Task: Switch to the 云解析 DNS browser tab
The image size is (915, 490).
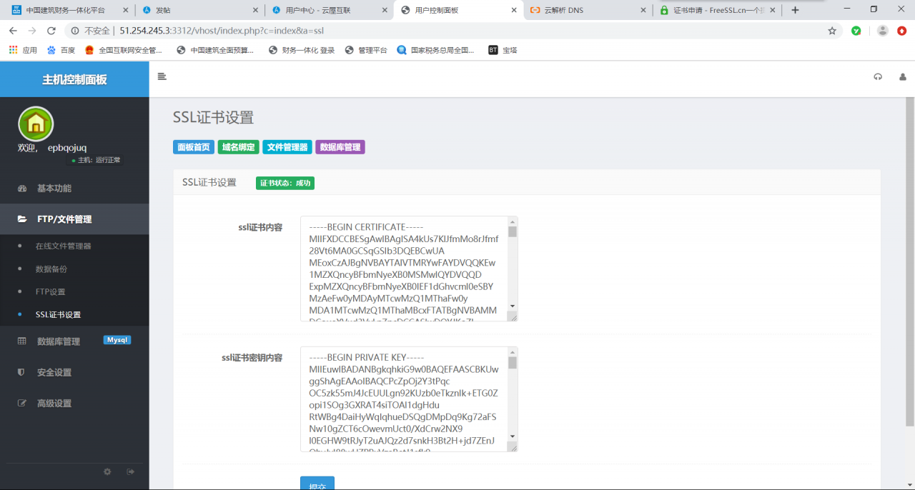Action: [x=573, y=11]
